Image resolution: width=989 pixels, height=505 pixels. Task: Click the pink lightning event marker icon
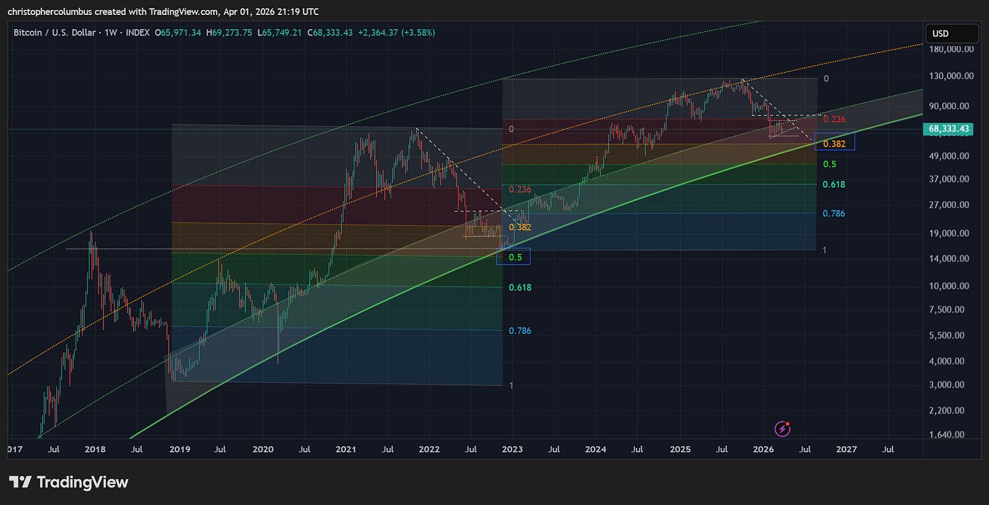[783, 428]
